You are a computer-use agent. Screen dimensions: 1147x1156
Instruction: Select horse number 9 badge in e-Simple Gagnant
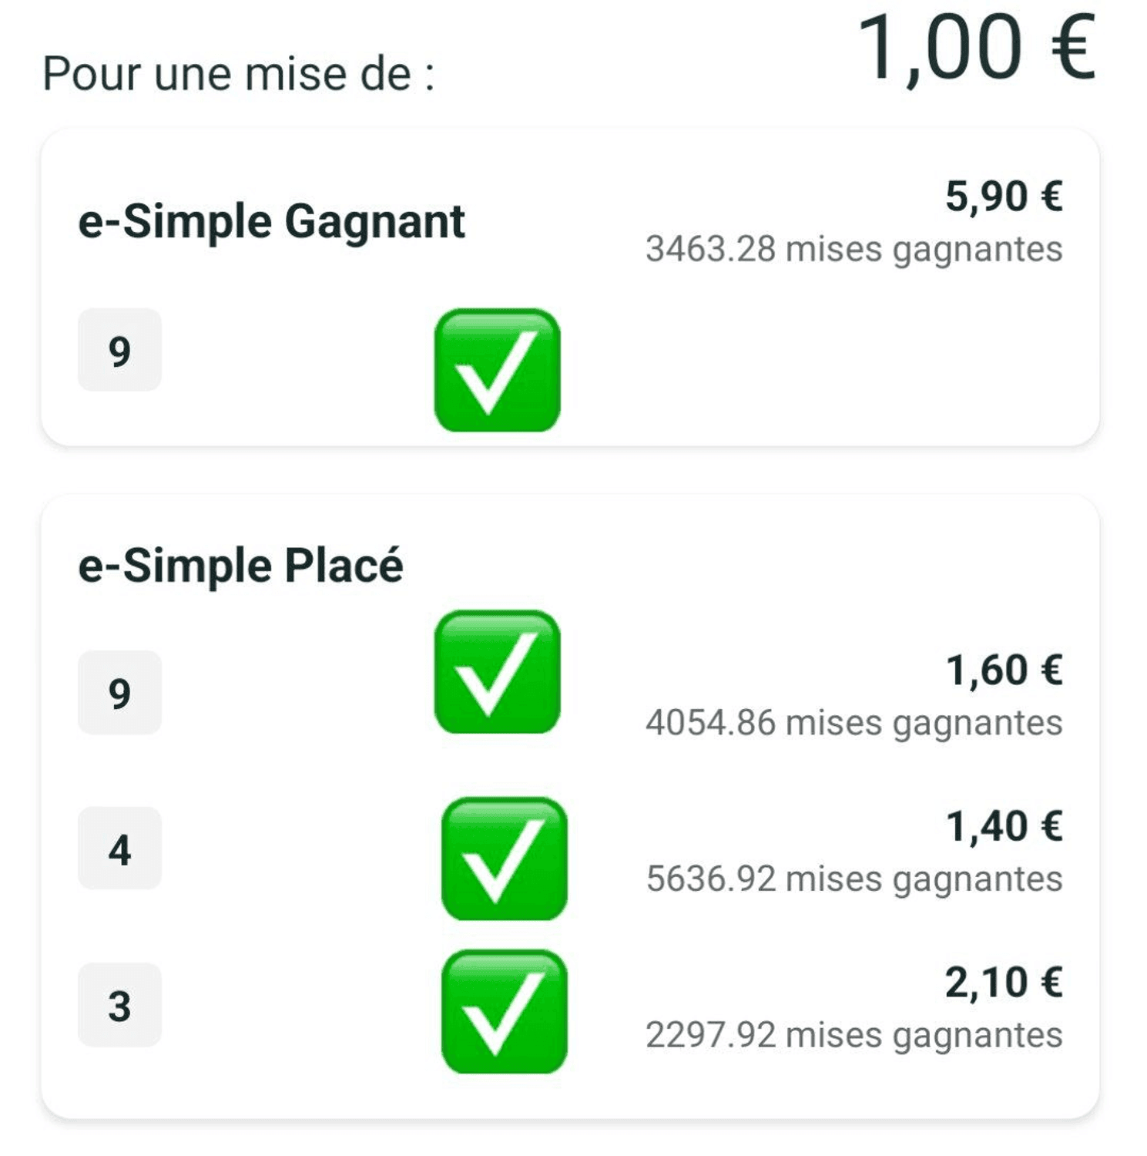119,350
